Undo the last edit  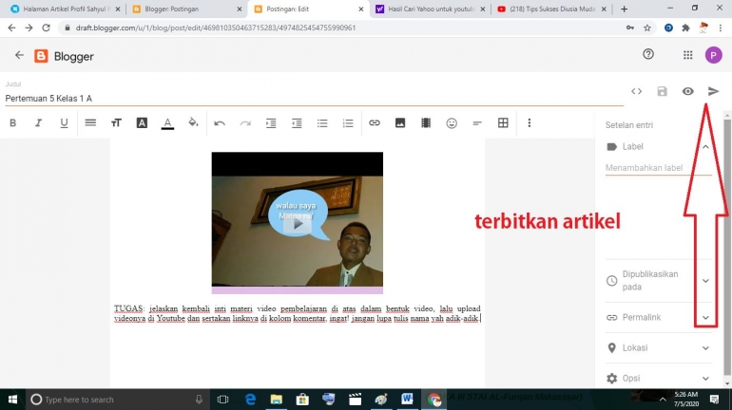tap(220, 123)
